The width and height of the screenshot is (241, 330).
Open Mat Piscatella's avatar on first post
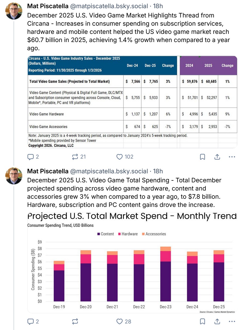point(14,11)
